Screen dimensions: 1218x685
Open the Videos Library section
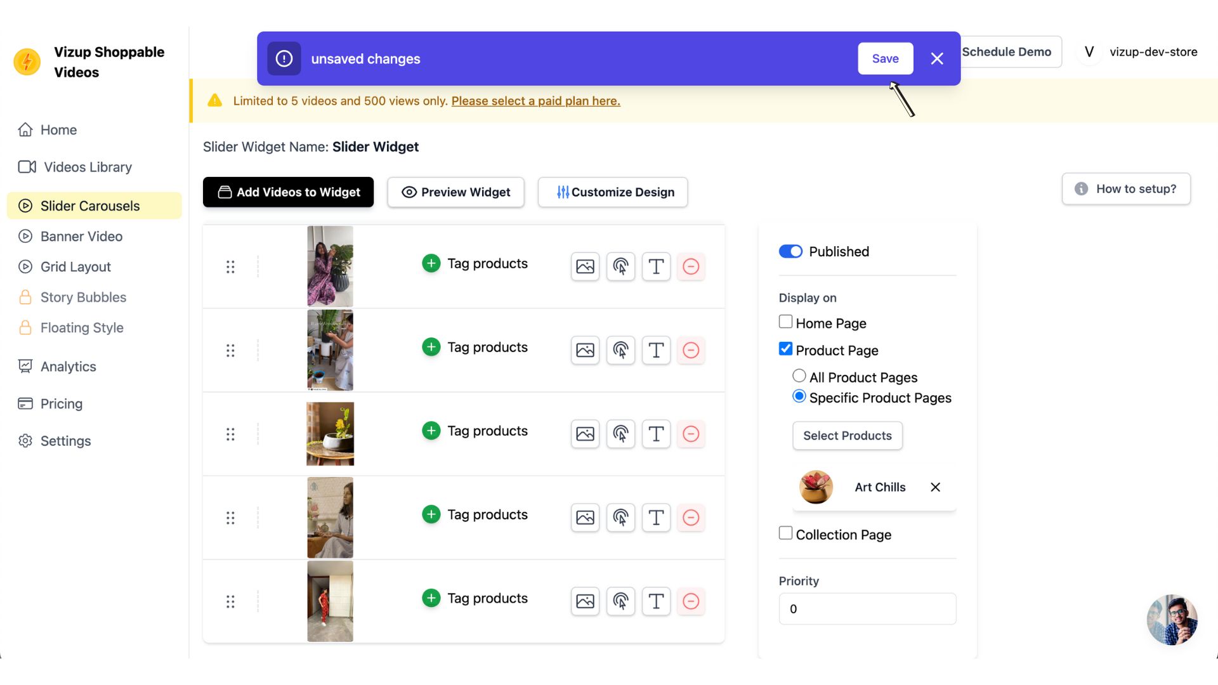coord(86,166)
